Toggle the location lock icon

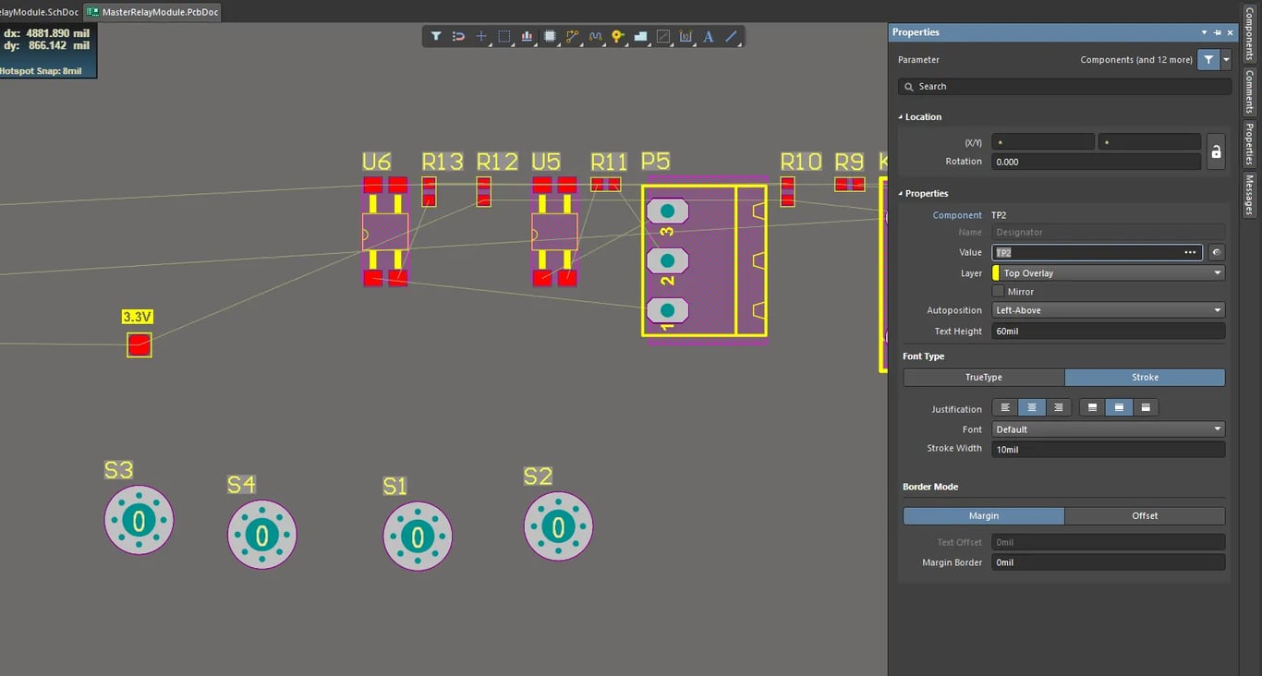[1216, 152]
